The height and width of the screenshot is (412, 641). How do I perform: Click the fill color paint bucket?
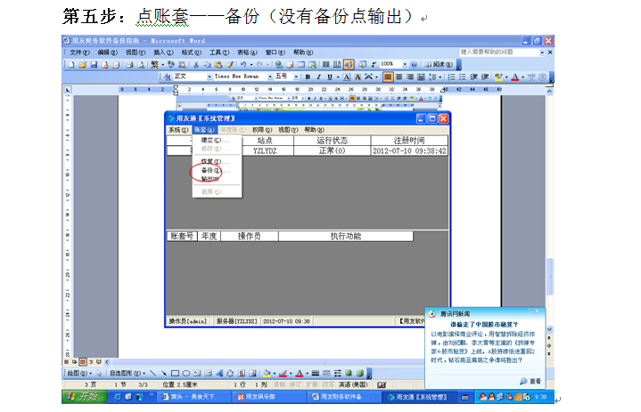click(x=267, y=373)
